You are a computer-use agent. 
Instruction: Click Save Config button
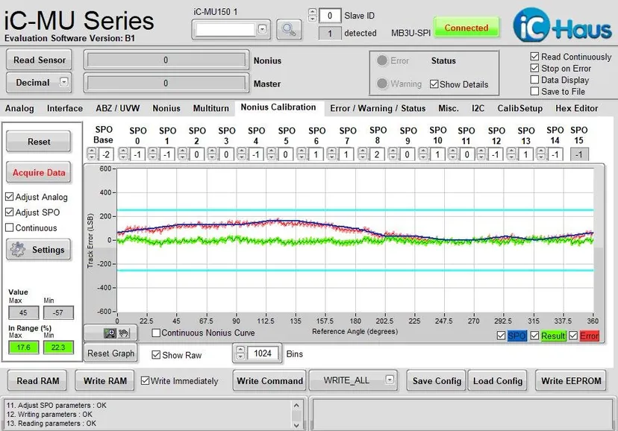[437, 380]
